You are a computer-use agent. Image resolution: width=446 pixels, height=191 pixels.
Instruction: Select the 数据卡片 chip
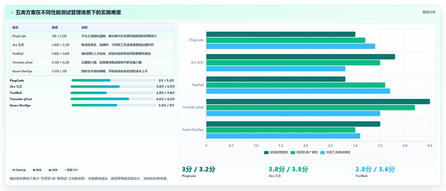click(x=71, y=170)
